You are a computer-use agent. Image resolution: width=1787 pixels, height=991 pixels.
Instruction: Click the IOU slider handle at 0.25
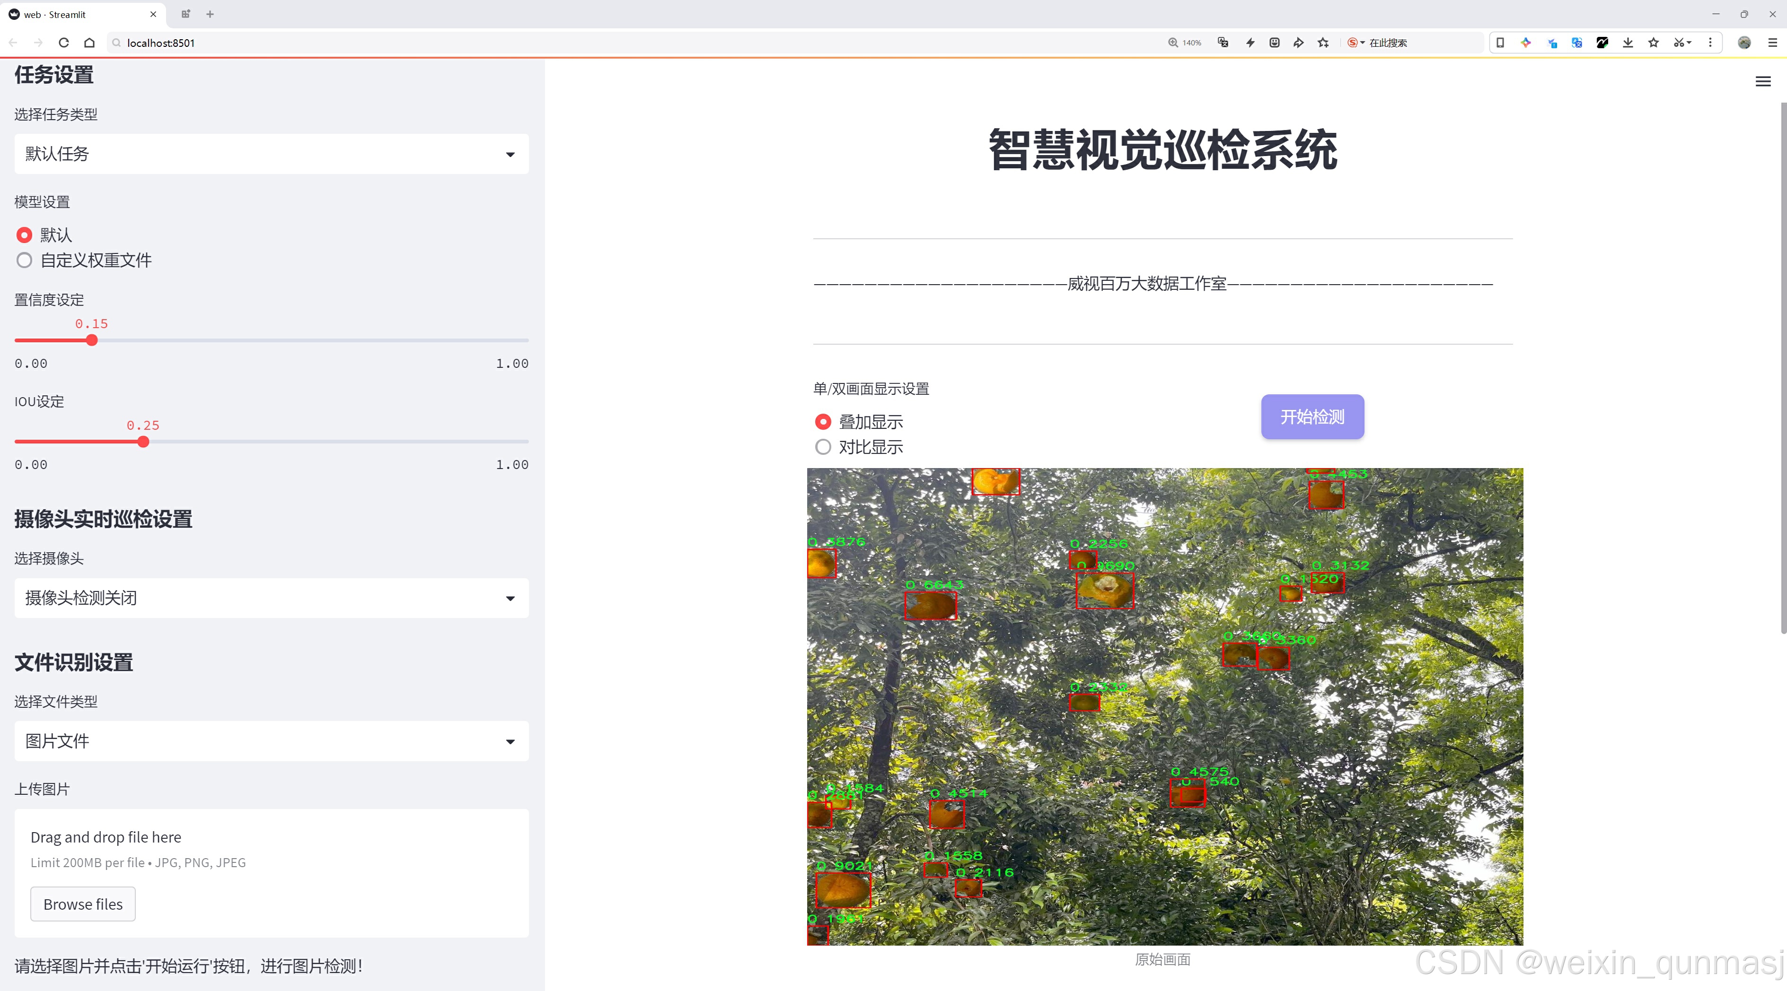tap(143, 442)
